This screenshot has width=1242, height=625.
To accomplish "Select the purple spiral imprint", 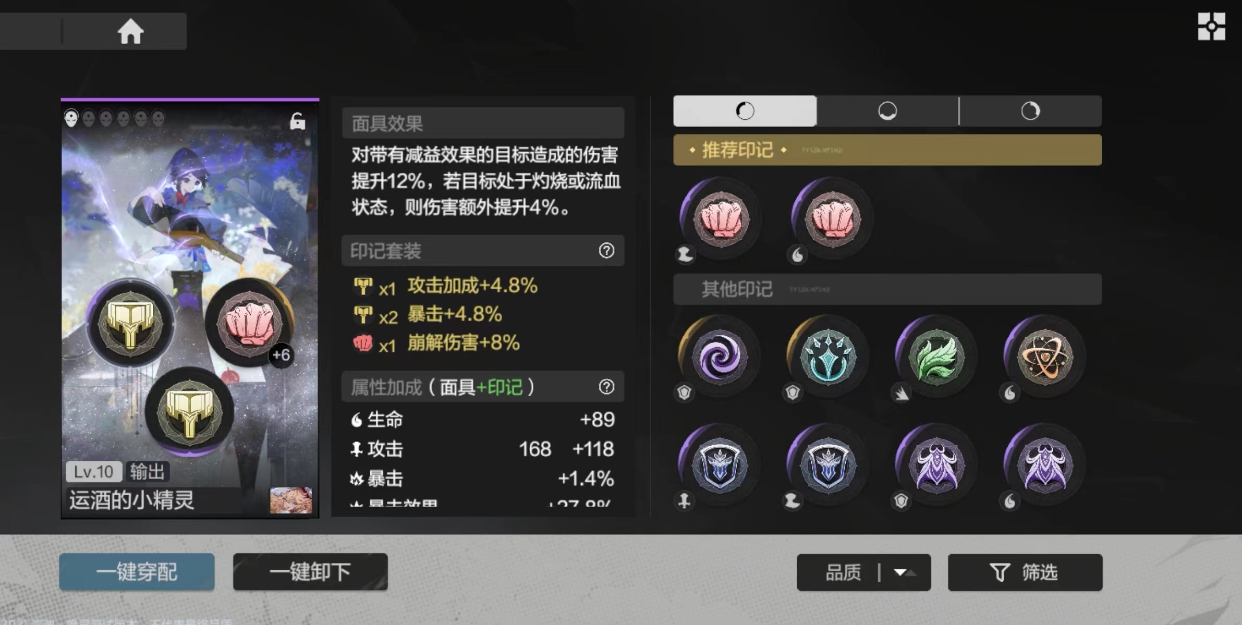I will 719,357.
